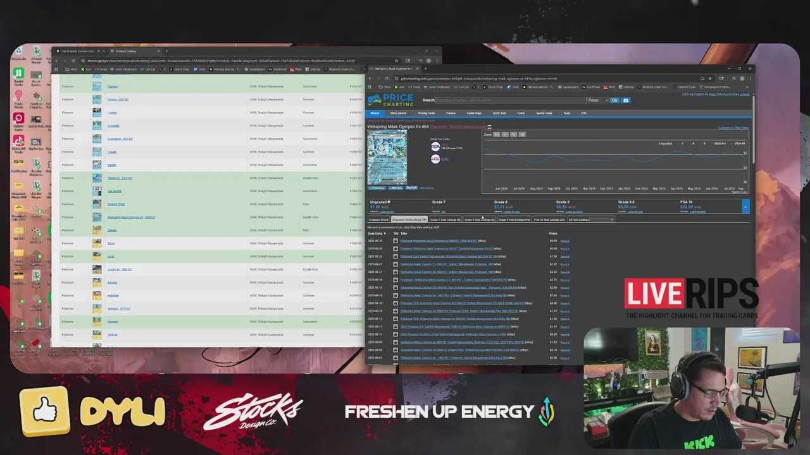
Task: Open the Phione - 055/167 product link
Action: click(x=118, y=100)
